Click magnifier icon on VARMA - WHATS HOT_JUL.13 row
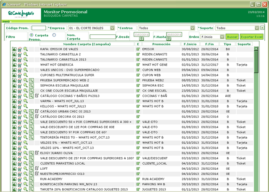269x192 pixels. pos(26,101)
